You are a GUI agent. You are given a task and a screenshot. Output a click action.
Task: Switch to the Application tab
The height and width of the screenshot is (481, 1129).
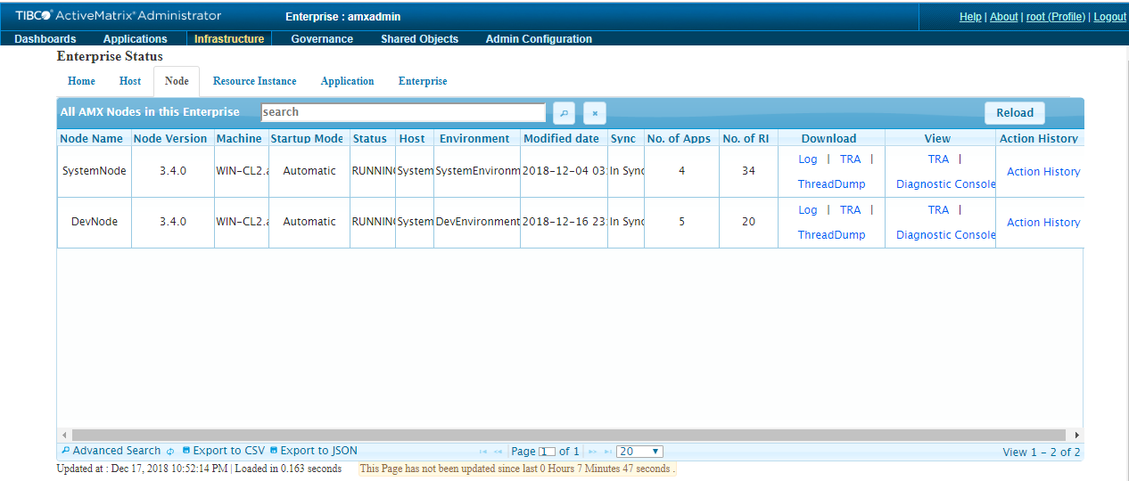pyautogui.click(x=348, y=81)
